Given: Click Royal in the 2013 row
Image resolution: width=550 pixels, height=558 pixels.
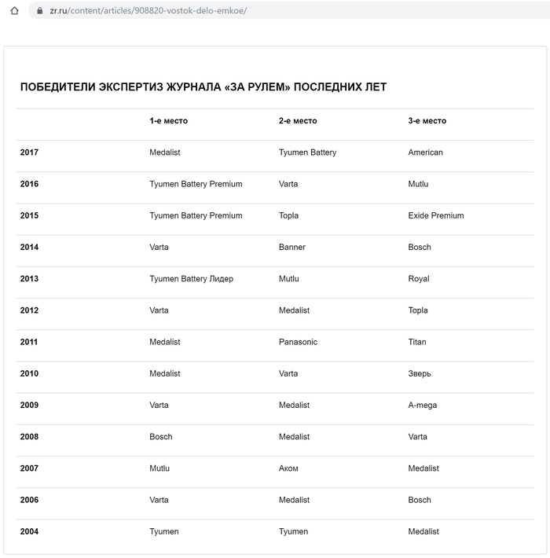Looking at the screenshot, I should (419, 279).
